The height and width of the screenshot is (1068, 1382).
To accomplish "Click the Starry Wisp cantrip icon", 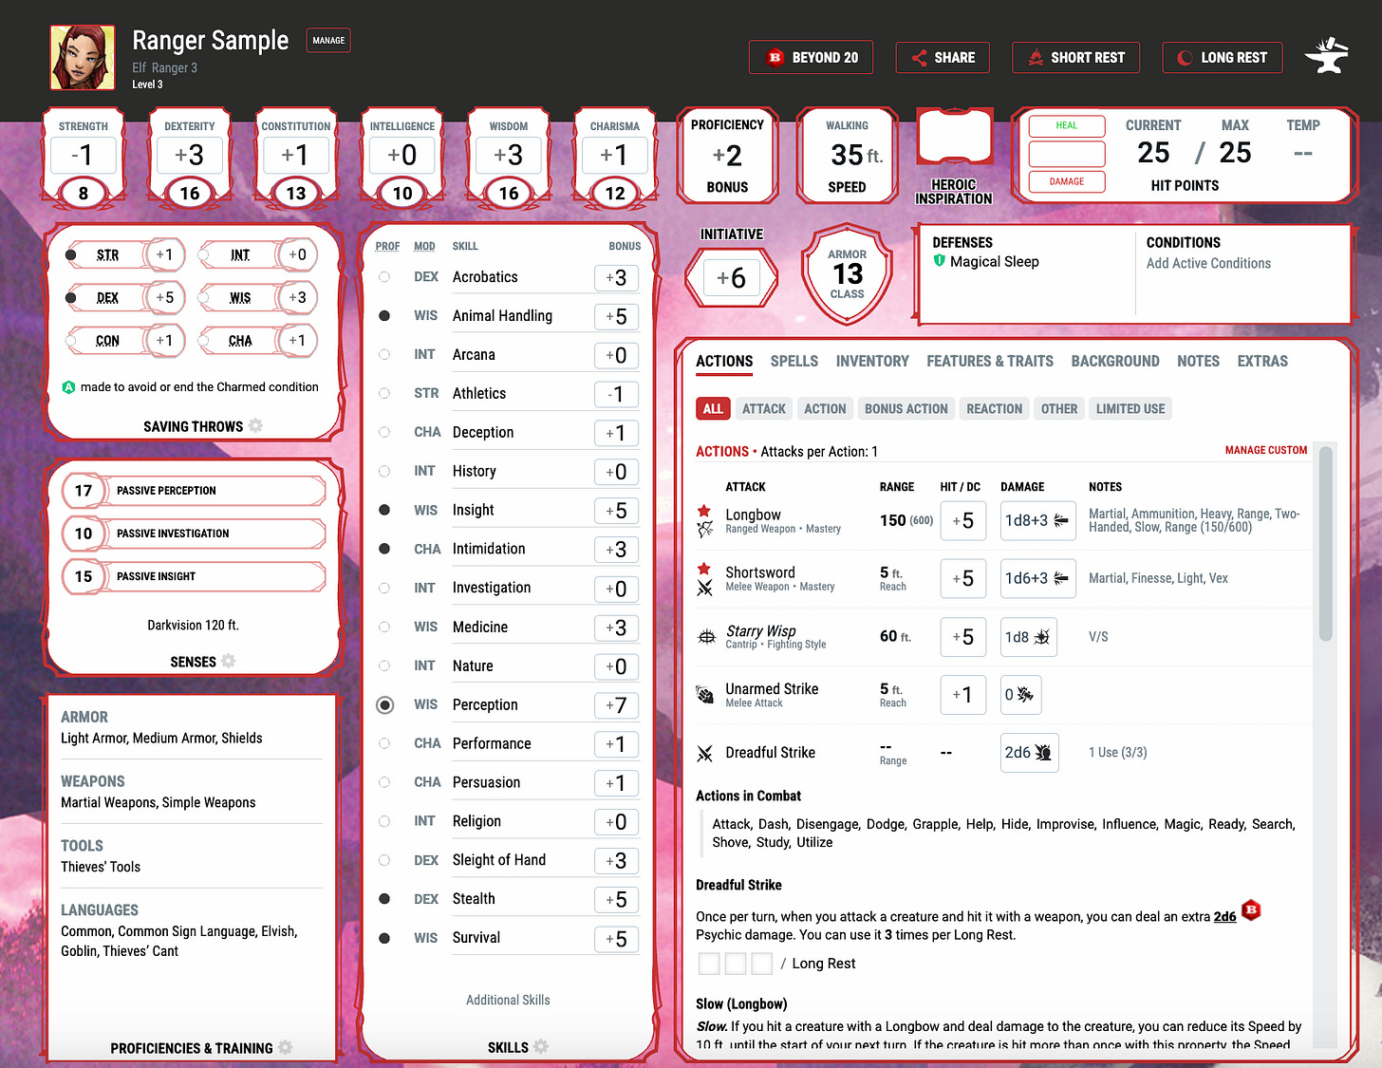I will (x=706, y=636).
